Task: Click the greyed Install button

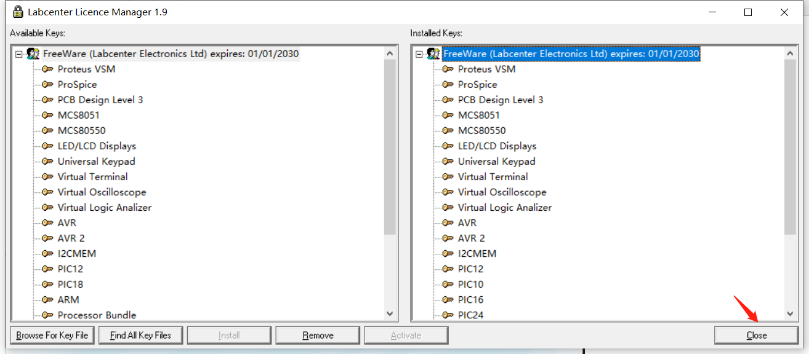Action: (229, 335)
